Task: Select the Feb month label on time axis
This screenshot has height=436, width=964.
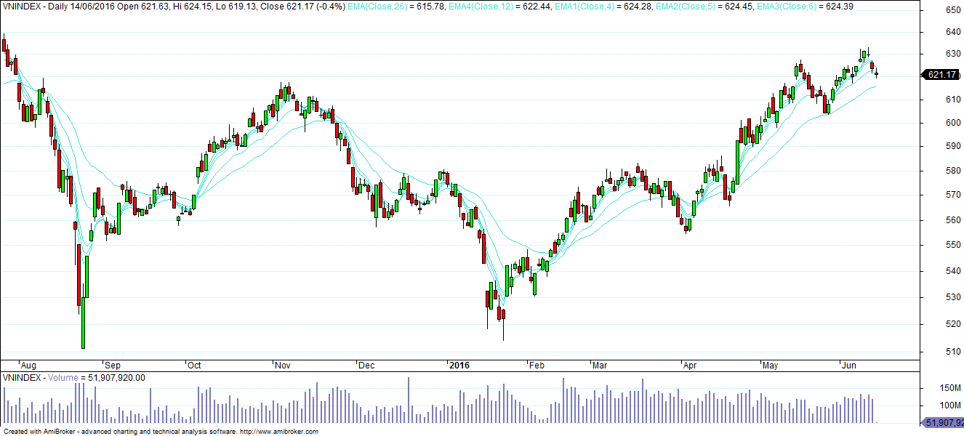Action: click(537, 366)
